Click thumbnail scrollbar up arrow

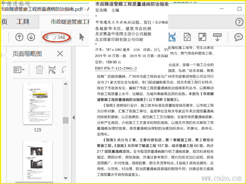(x=66, y=84)
